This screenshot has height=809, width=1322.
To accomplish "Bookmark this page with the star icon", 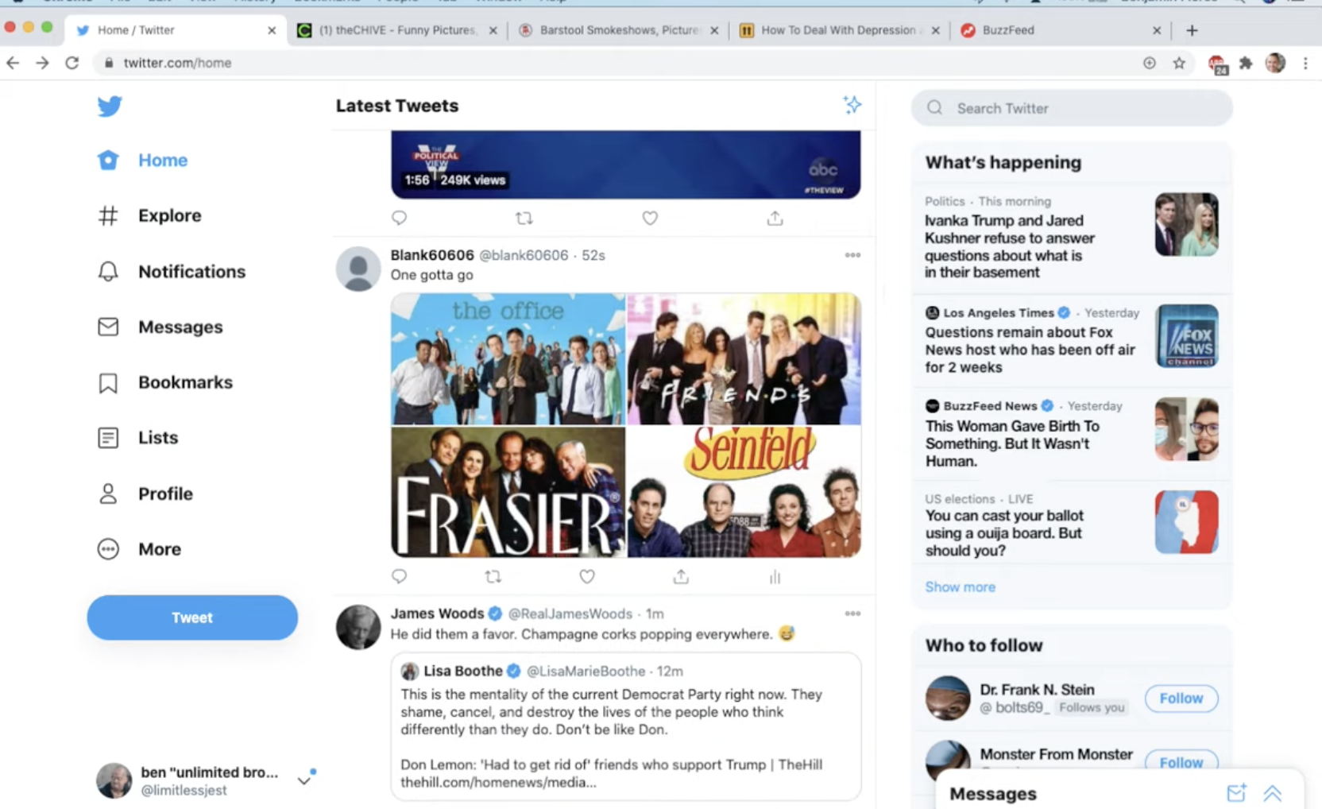I will (x=1179, y=63).
